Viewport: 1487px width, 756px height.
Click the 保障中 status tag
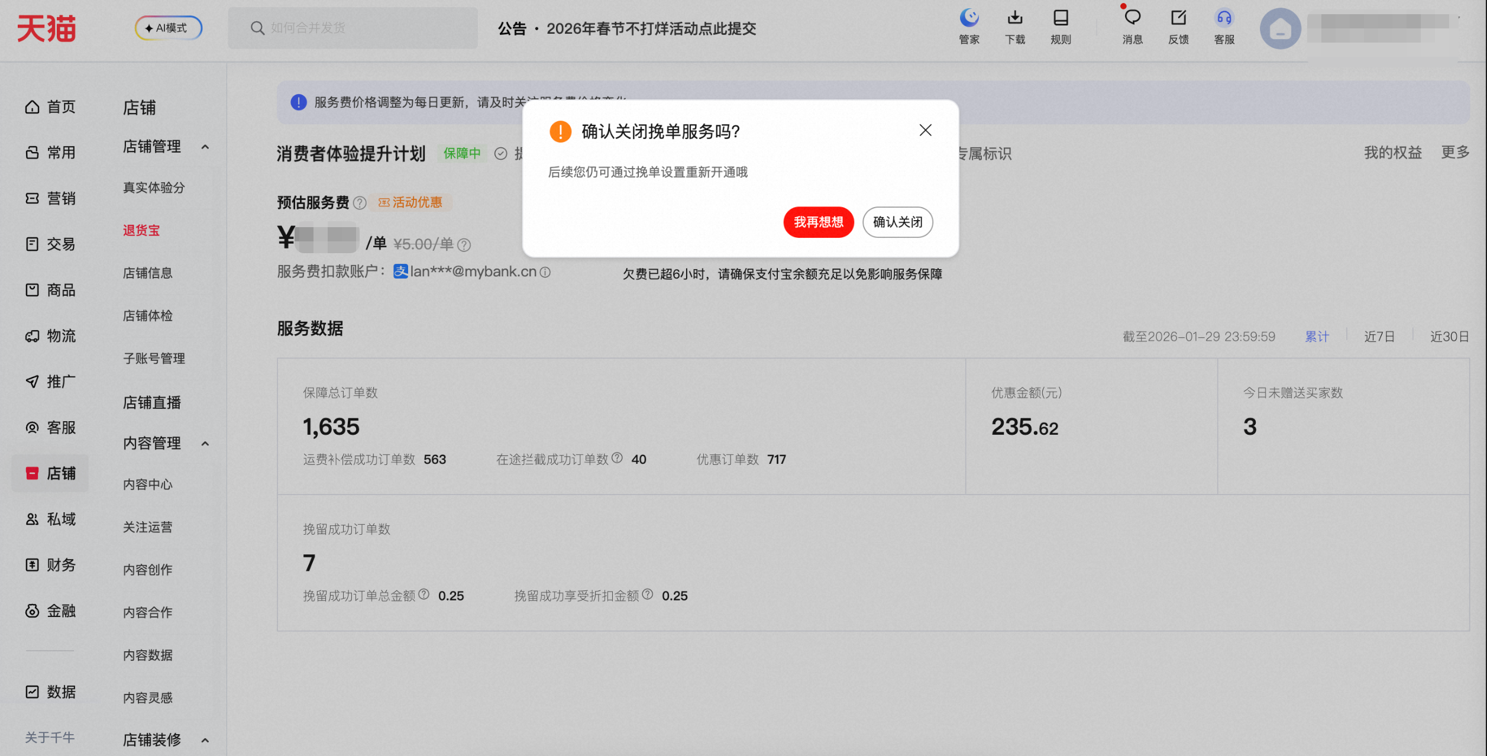point(462,154)
